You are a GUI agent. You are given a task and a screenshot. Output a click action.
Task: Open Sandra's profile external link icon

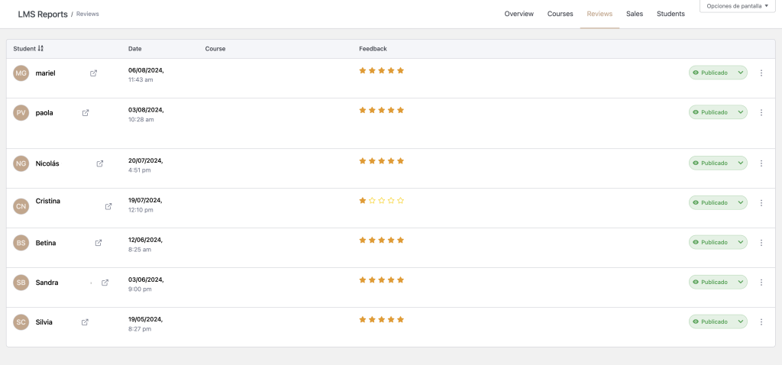tap(105, 283)
